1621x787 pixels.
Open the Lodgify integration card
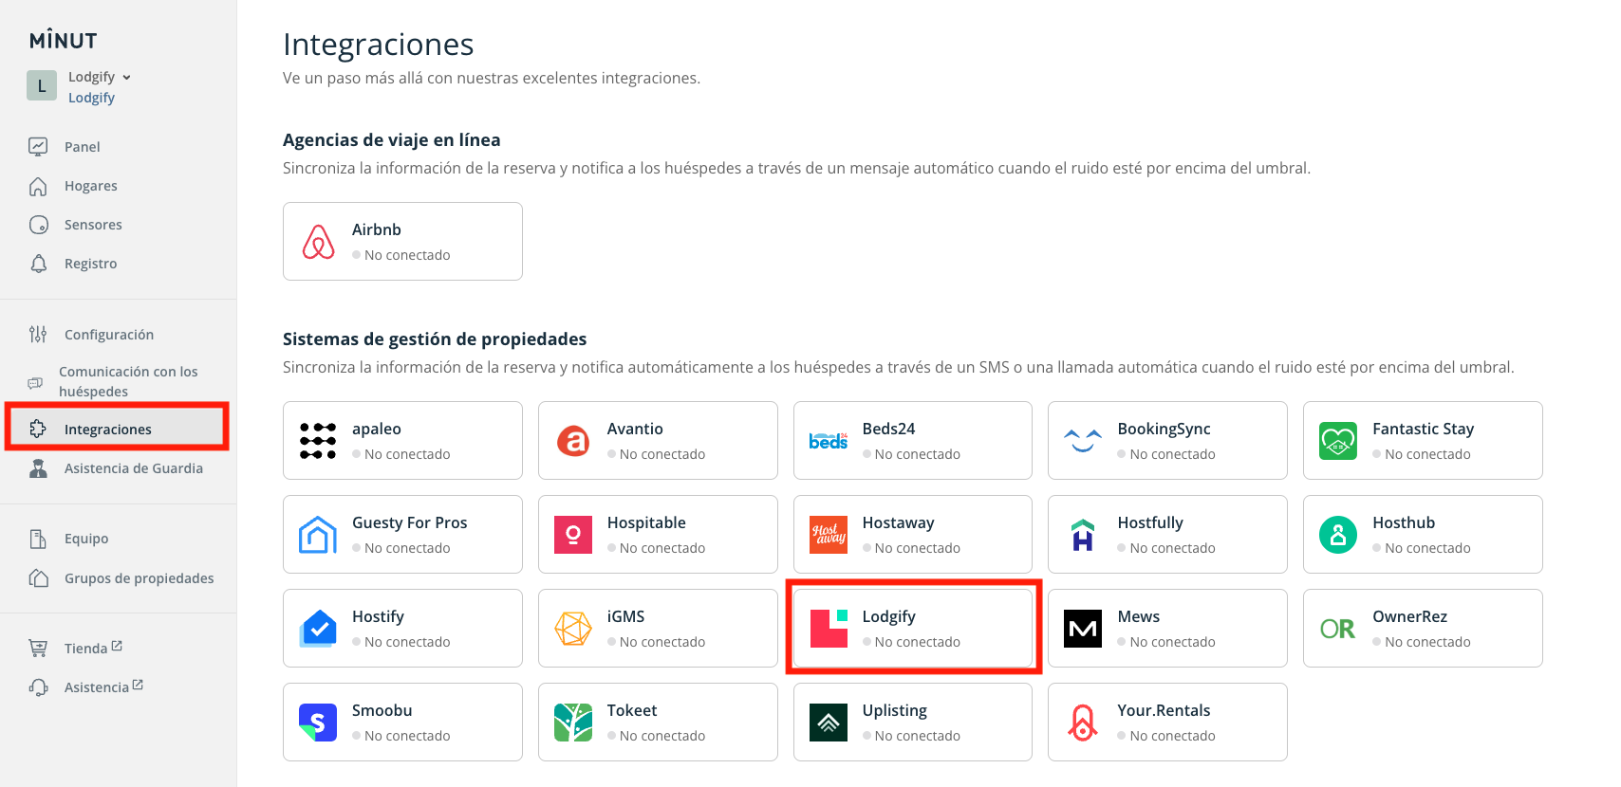point(913,628)
